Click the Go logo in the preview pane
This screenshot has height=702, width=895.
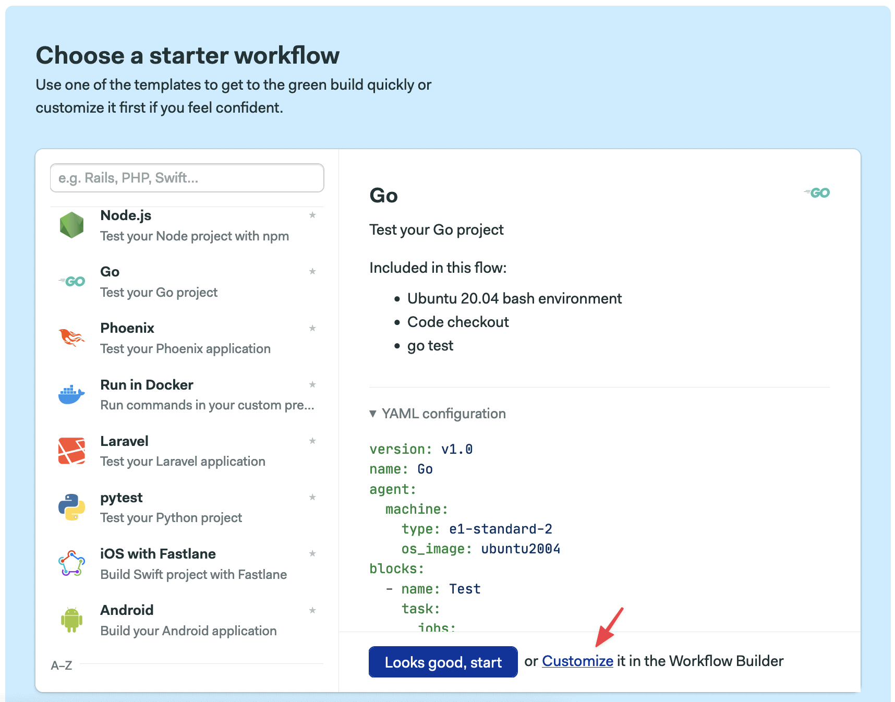816,192
